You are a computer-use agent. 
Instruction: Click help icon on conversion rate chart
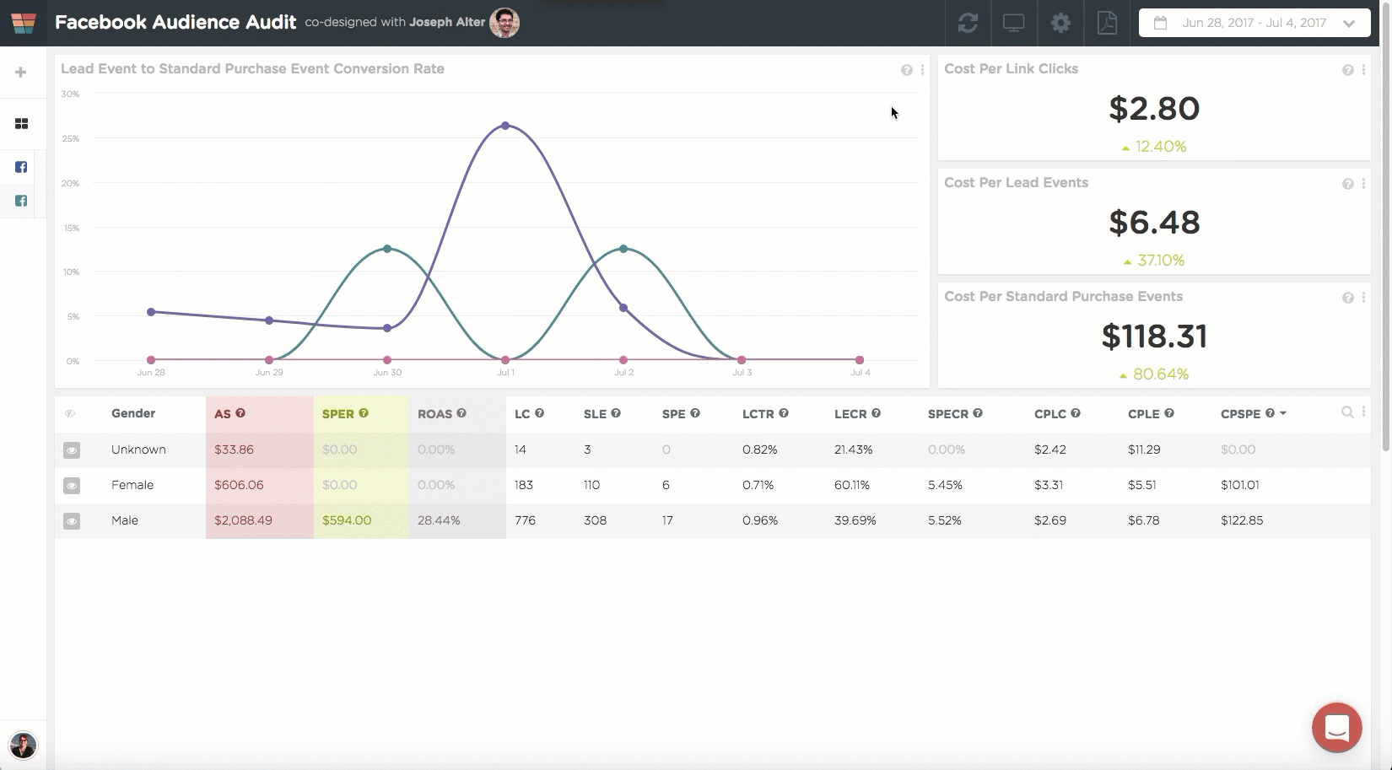click(907, 70)
